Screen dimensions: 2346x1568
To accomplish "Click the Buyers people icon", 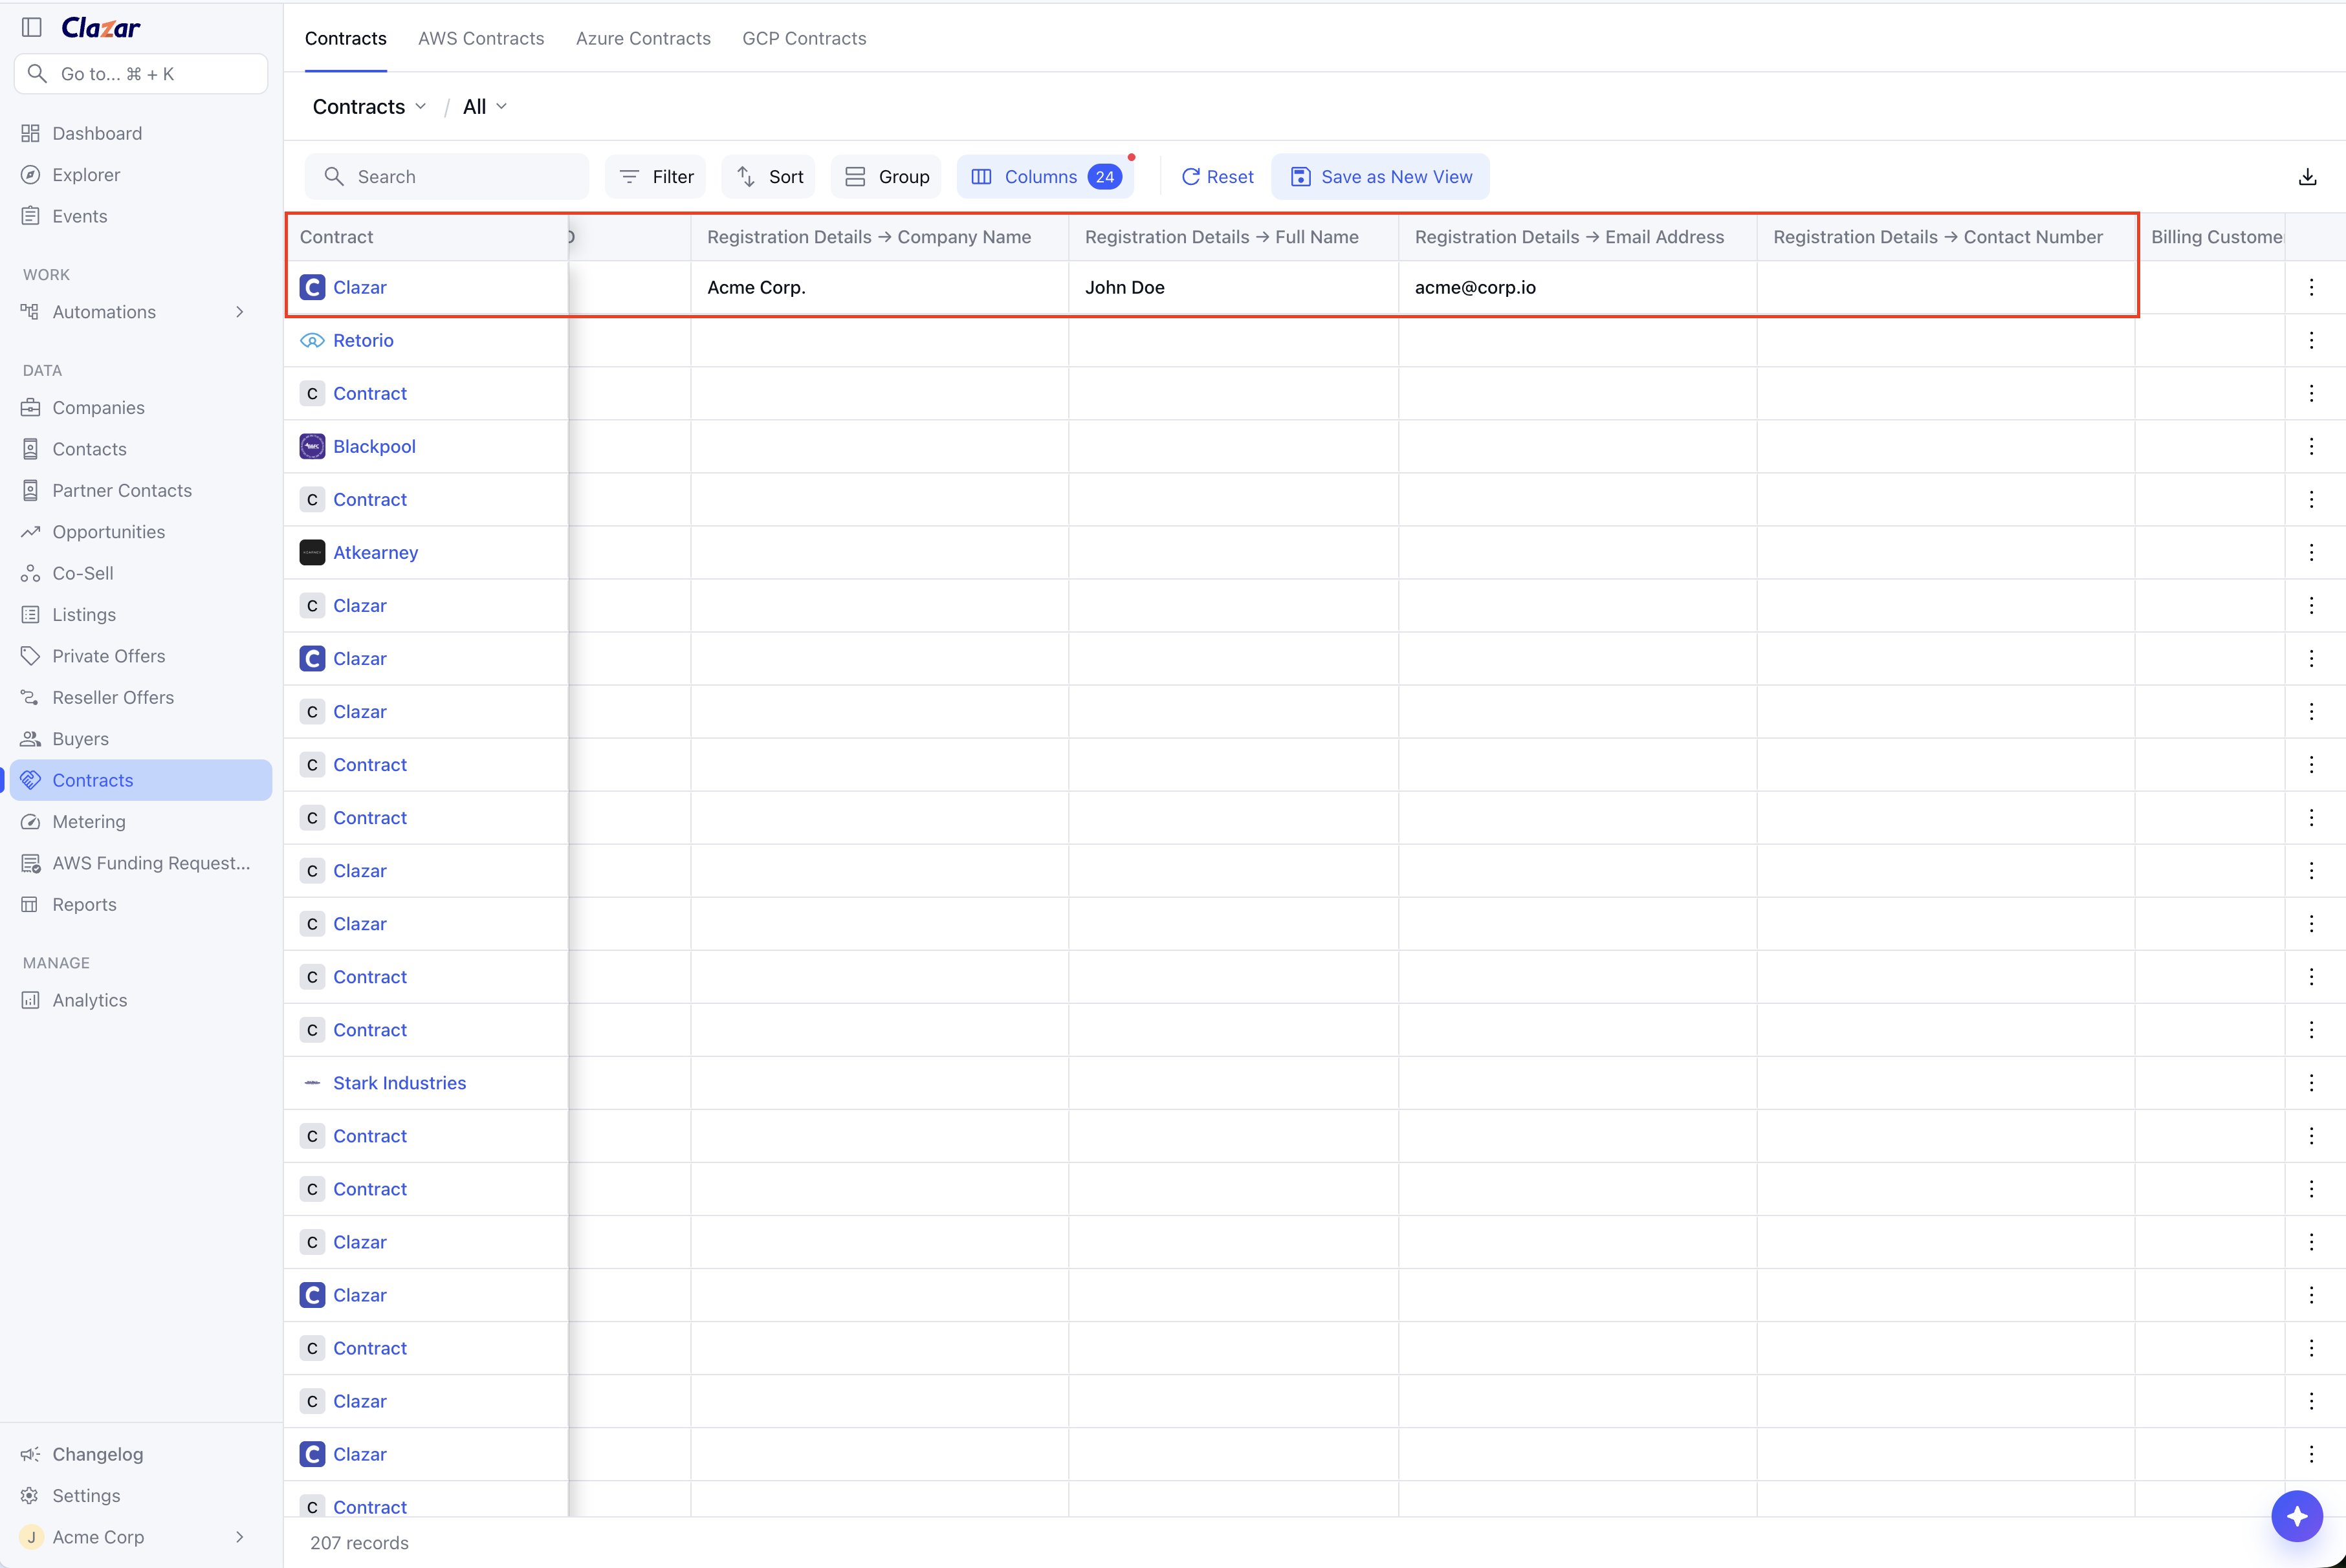I will coord(30,739).
